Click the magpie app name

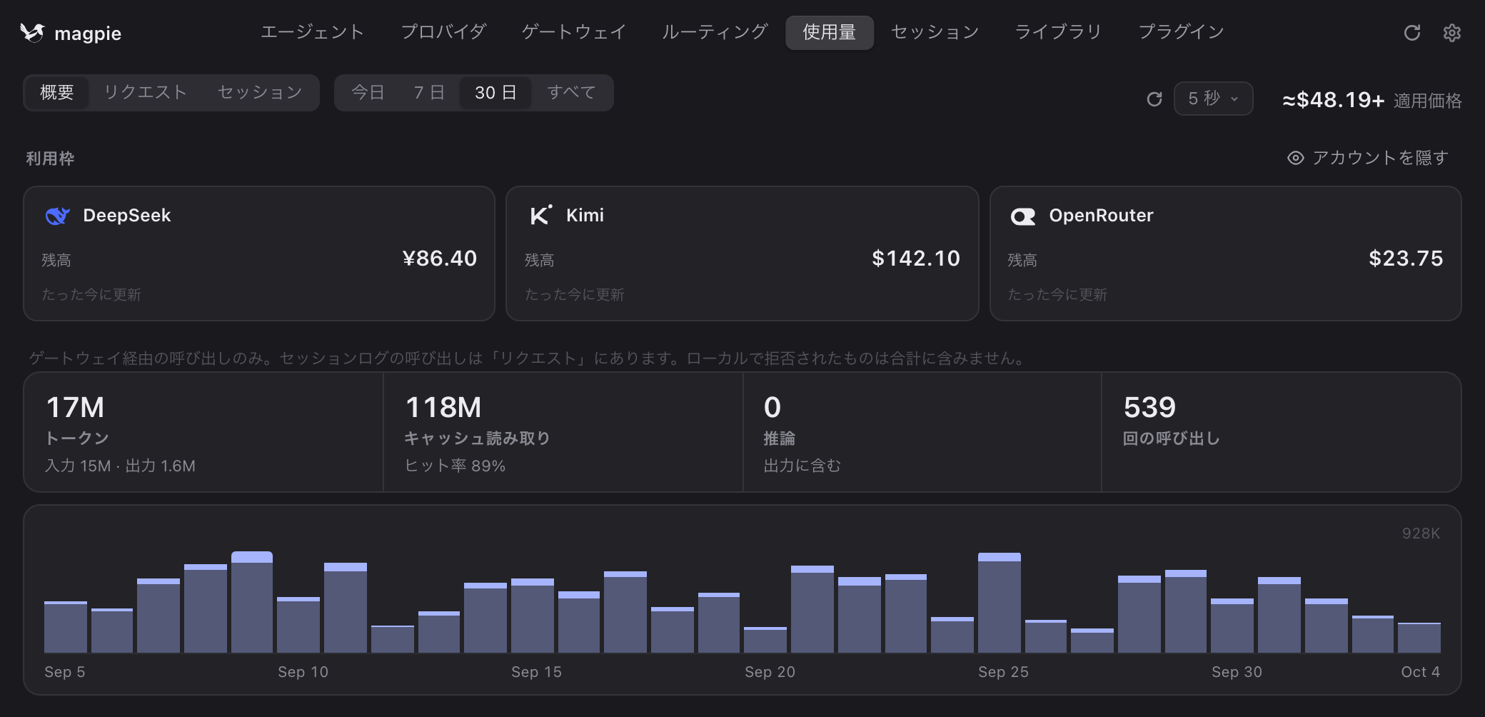[x=88, y=34]
